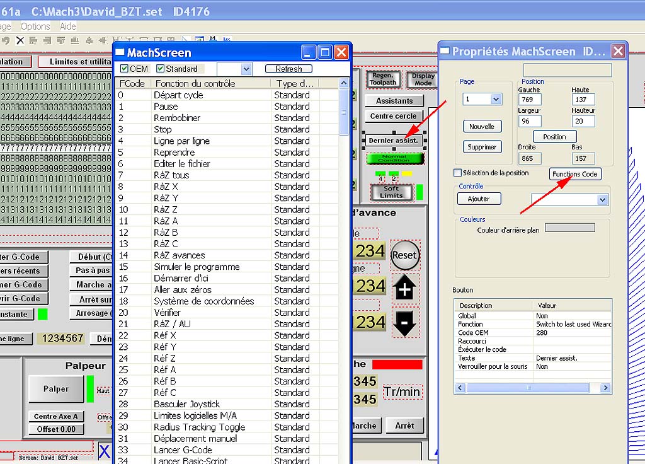Click the undo arrow toolbar icon

6,40
